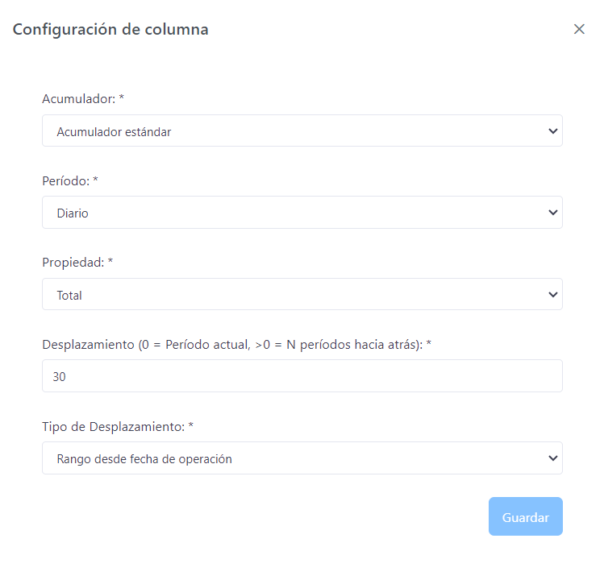The width and height of the screenshot is (604, 580).
Task: Click the Rango desde fecha de operación value
Action: pos(144,459)
